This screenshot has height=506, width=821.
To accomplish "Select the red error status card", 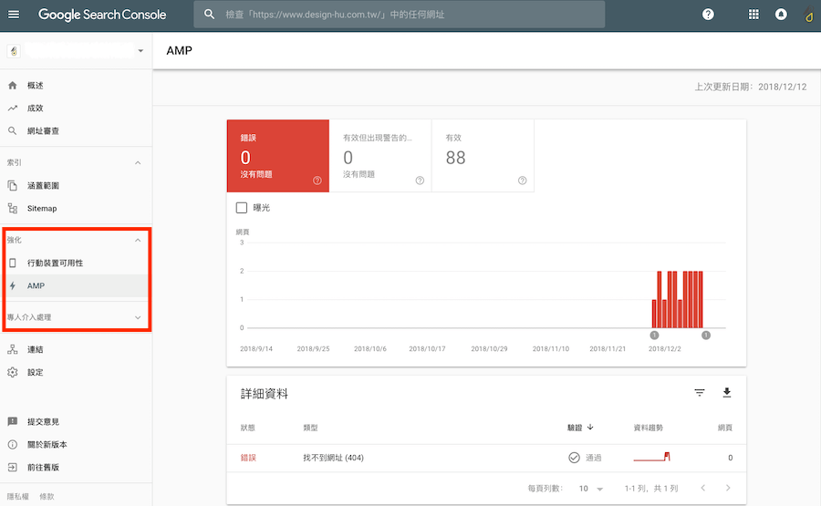I will pos(277,156).
